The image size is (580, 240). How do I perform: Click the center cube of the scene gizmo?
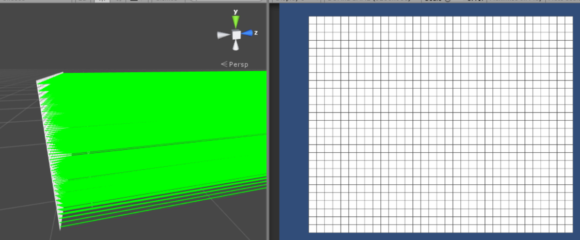pos(236,35)
